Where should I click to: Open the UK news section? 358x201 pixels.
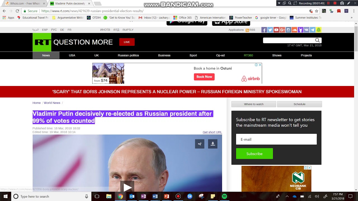(96, 55)
